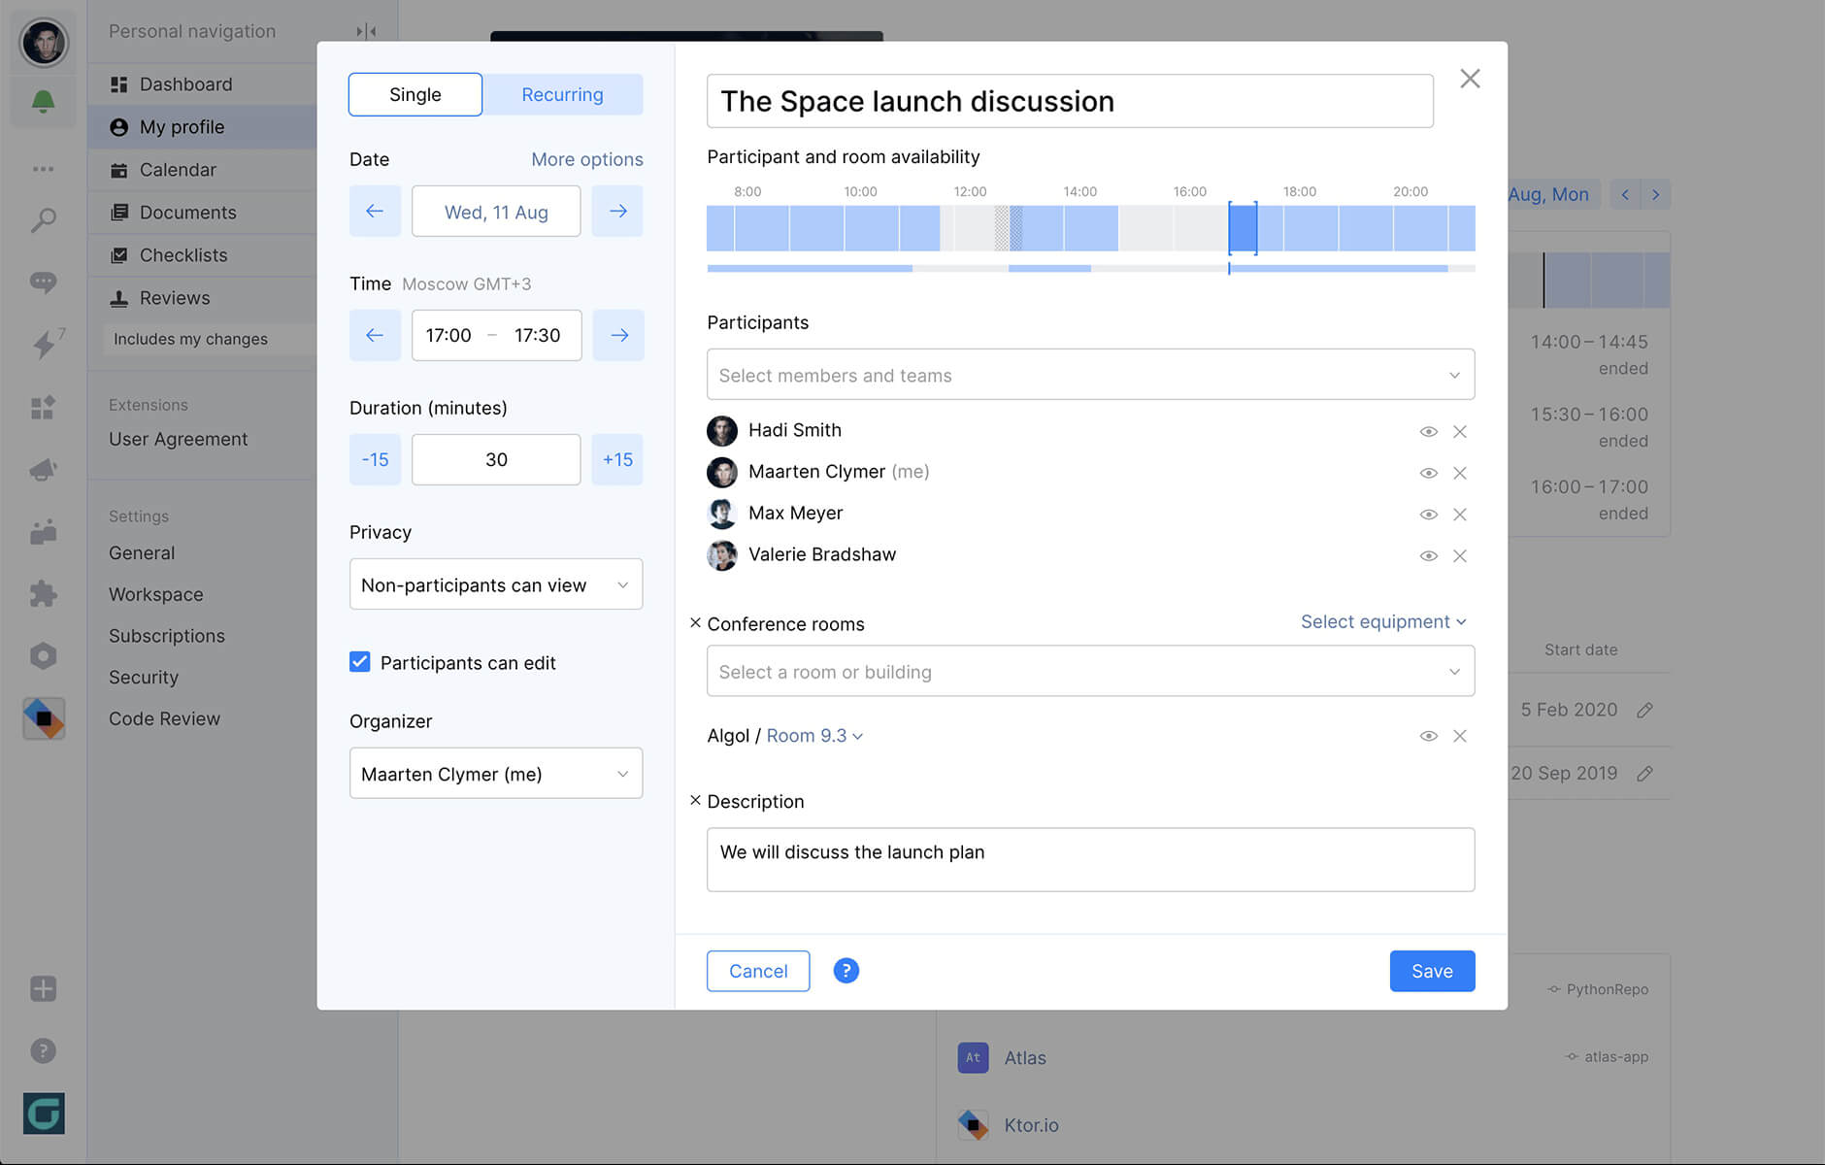
Task: Select My profile in personal navigation
Action: [182, 126]
